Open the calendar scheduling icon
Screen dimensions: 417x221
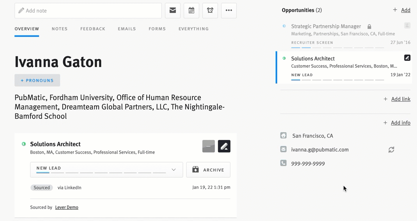191,11
